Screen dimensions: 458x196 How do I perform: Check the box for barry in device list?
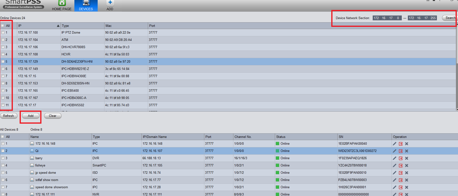click(3, 158)
